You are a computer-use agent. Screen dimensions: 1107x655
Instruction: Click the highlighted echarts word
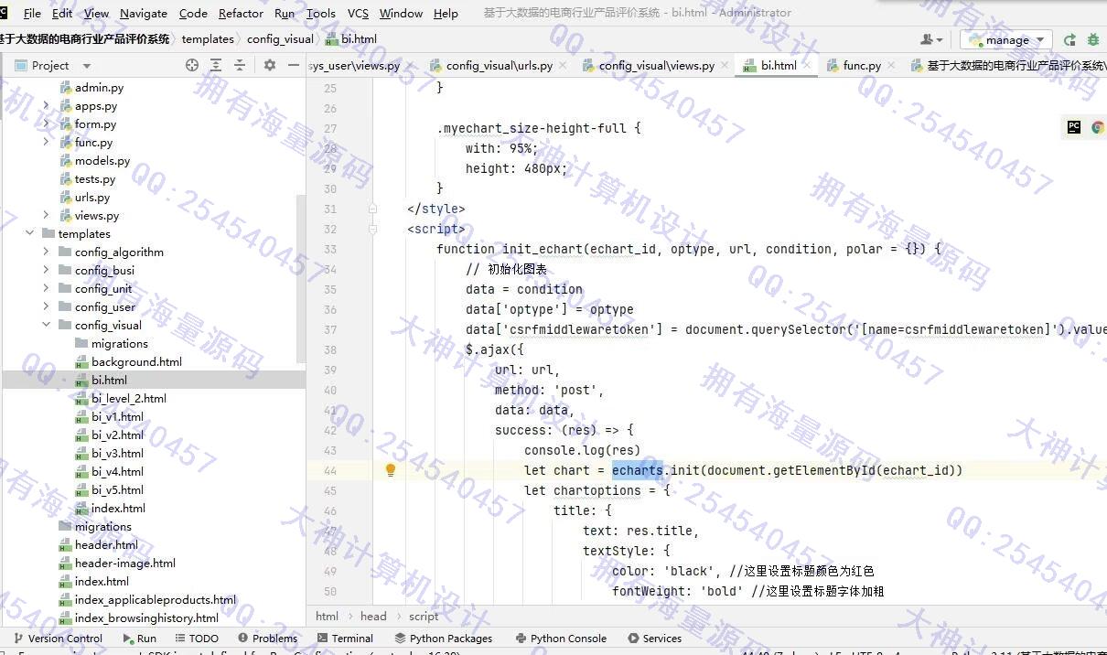click(x=638, y=470)
